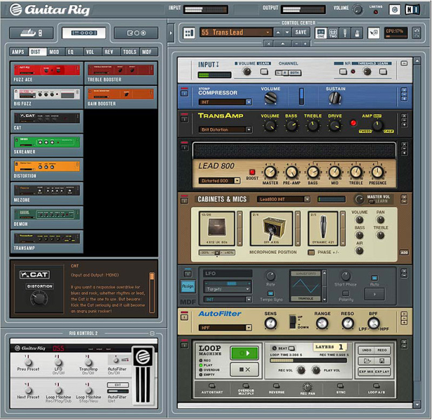Show Tapedeck One in the rack

pyautogui.click(x=321, y=33)
